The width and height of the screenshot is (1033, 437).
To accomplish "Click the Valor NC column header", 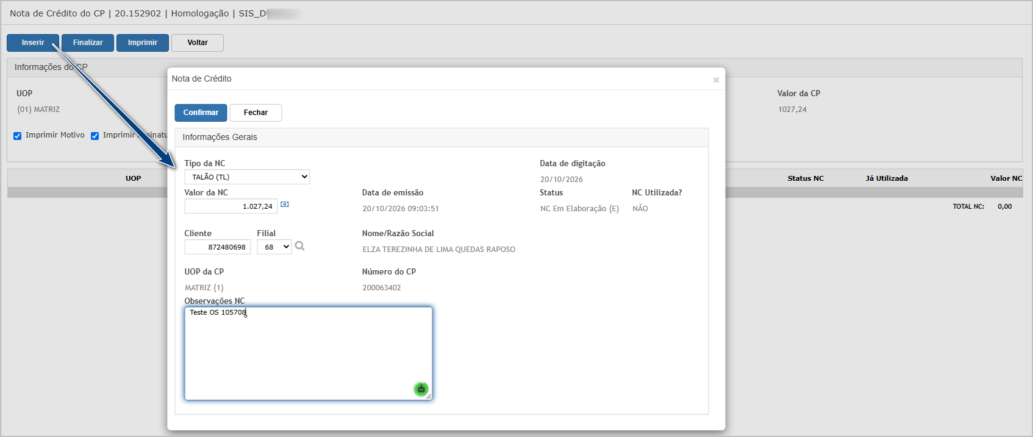I will click(1006, 178).
